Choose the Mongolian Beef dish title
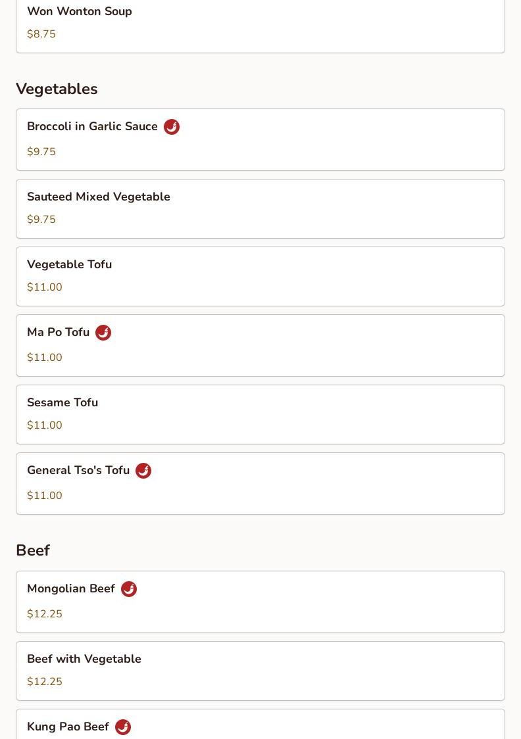 tap(71, 588)
